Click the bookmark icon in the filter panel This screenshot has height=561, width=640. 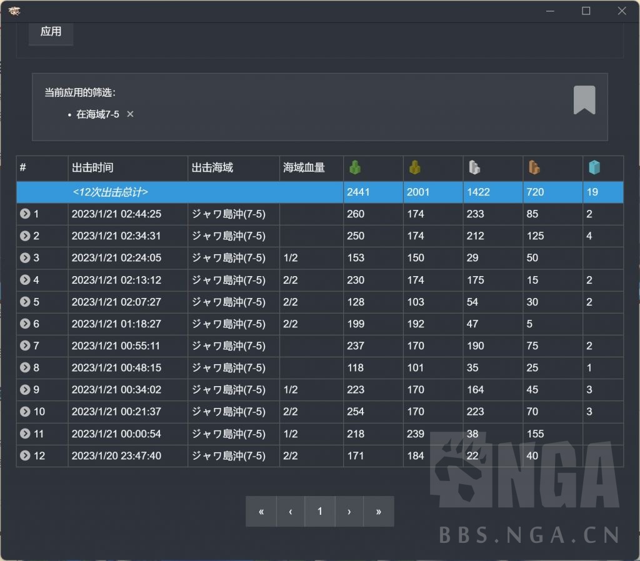(x=585, y=99)
